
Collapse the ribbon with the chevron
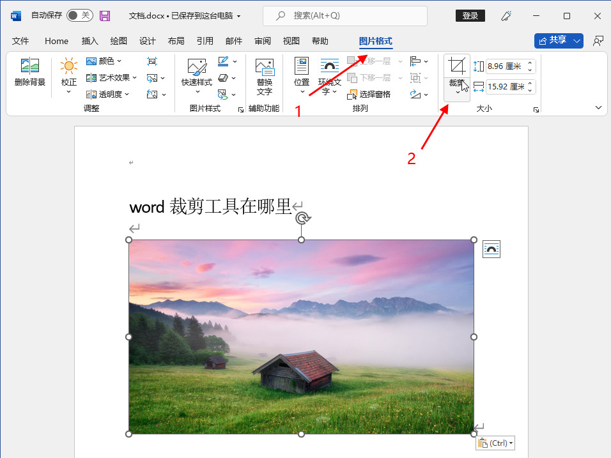click(x=599, y=108)
